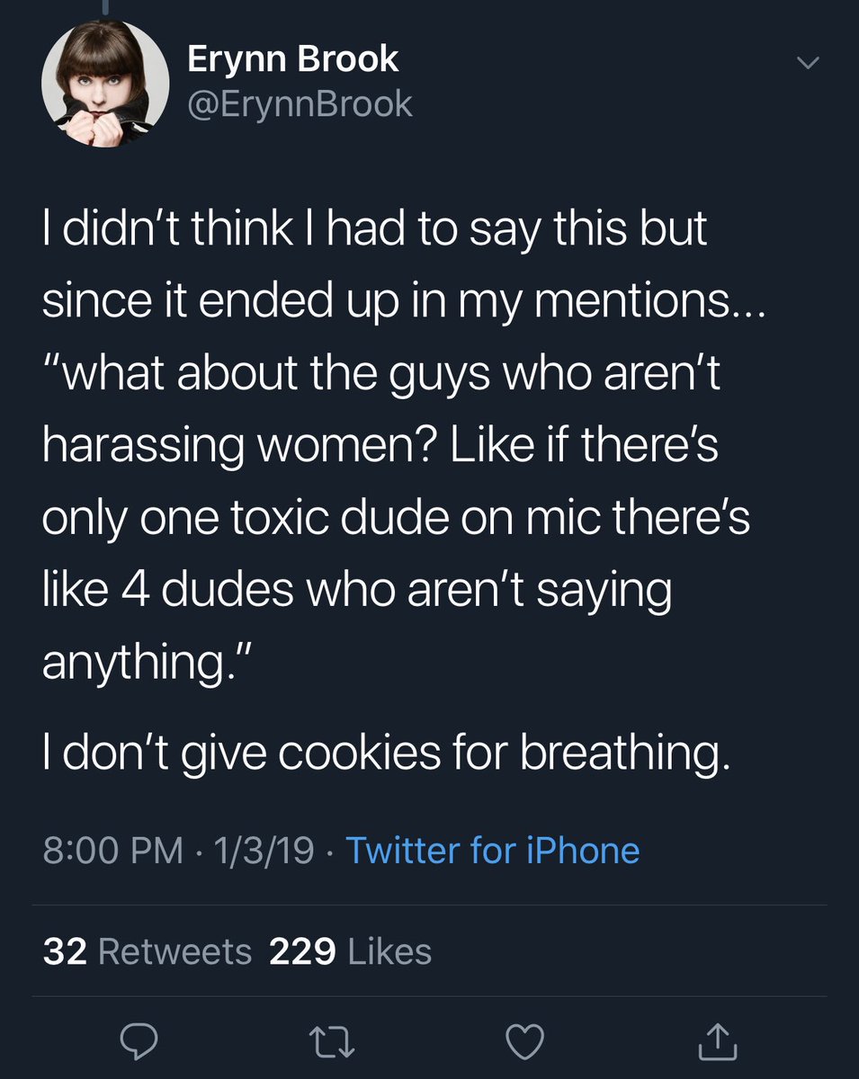
Task: View the list of 32 Retweets
Action: (x=148, y=951)
